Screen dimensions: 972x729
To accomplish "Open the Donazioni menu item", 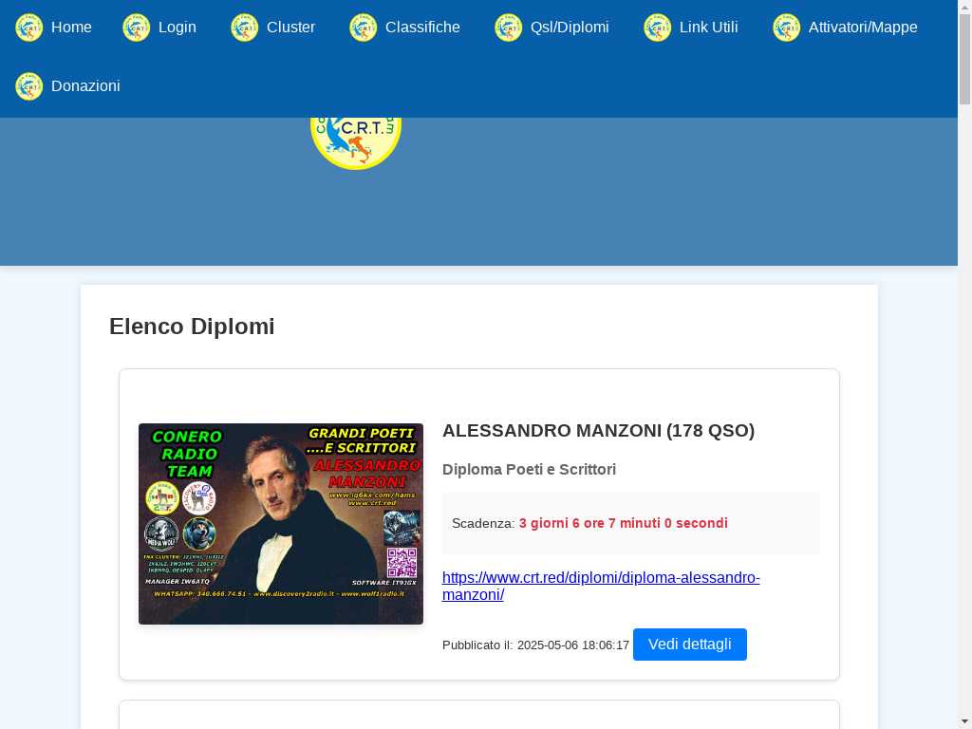I will pos(85,86).
